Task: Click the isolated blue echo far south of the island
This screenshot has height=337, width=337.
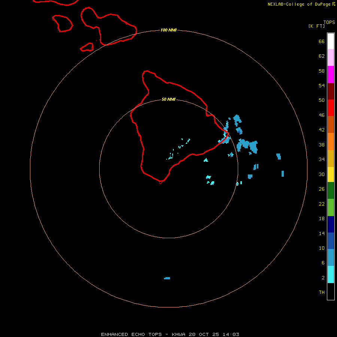Action: pos(167,278)
